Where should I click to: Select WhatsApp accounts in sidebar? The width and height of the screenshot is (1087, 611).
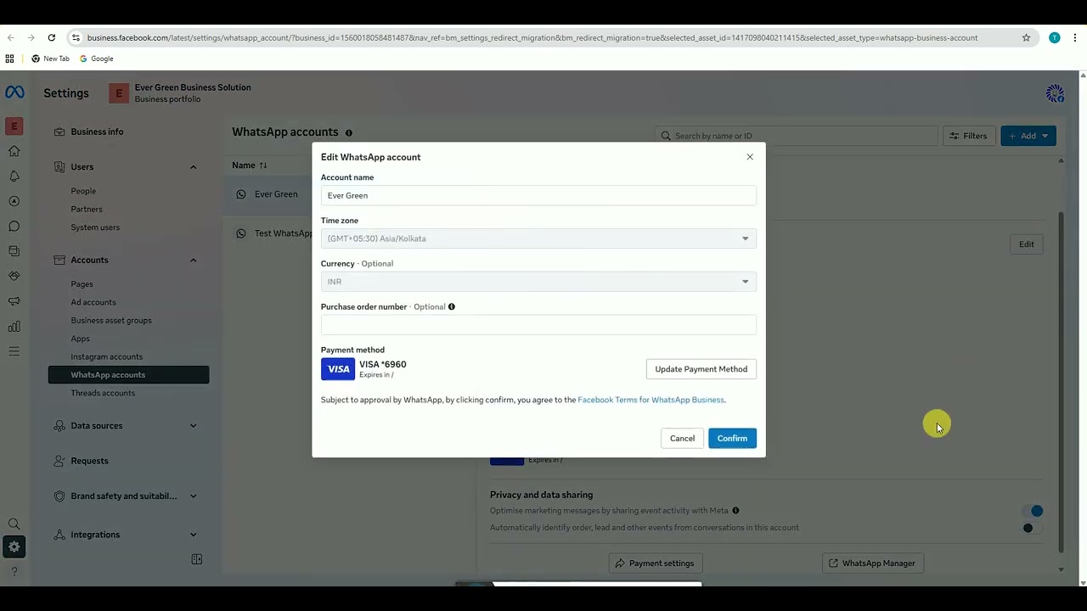click(128, 375)
